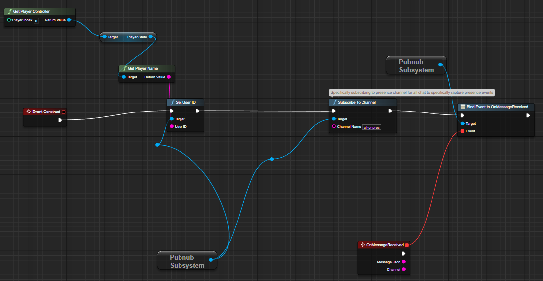Click the Get Player Name function icon
Image resolution: width=543 pixels, height=281 pixels.
[124, 68]
